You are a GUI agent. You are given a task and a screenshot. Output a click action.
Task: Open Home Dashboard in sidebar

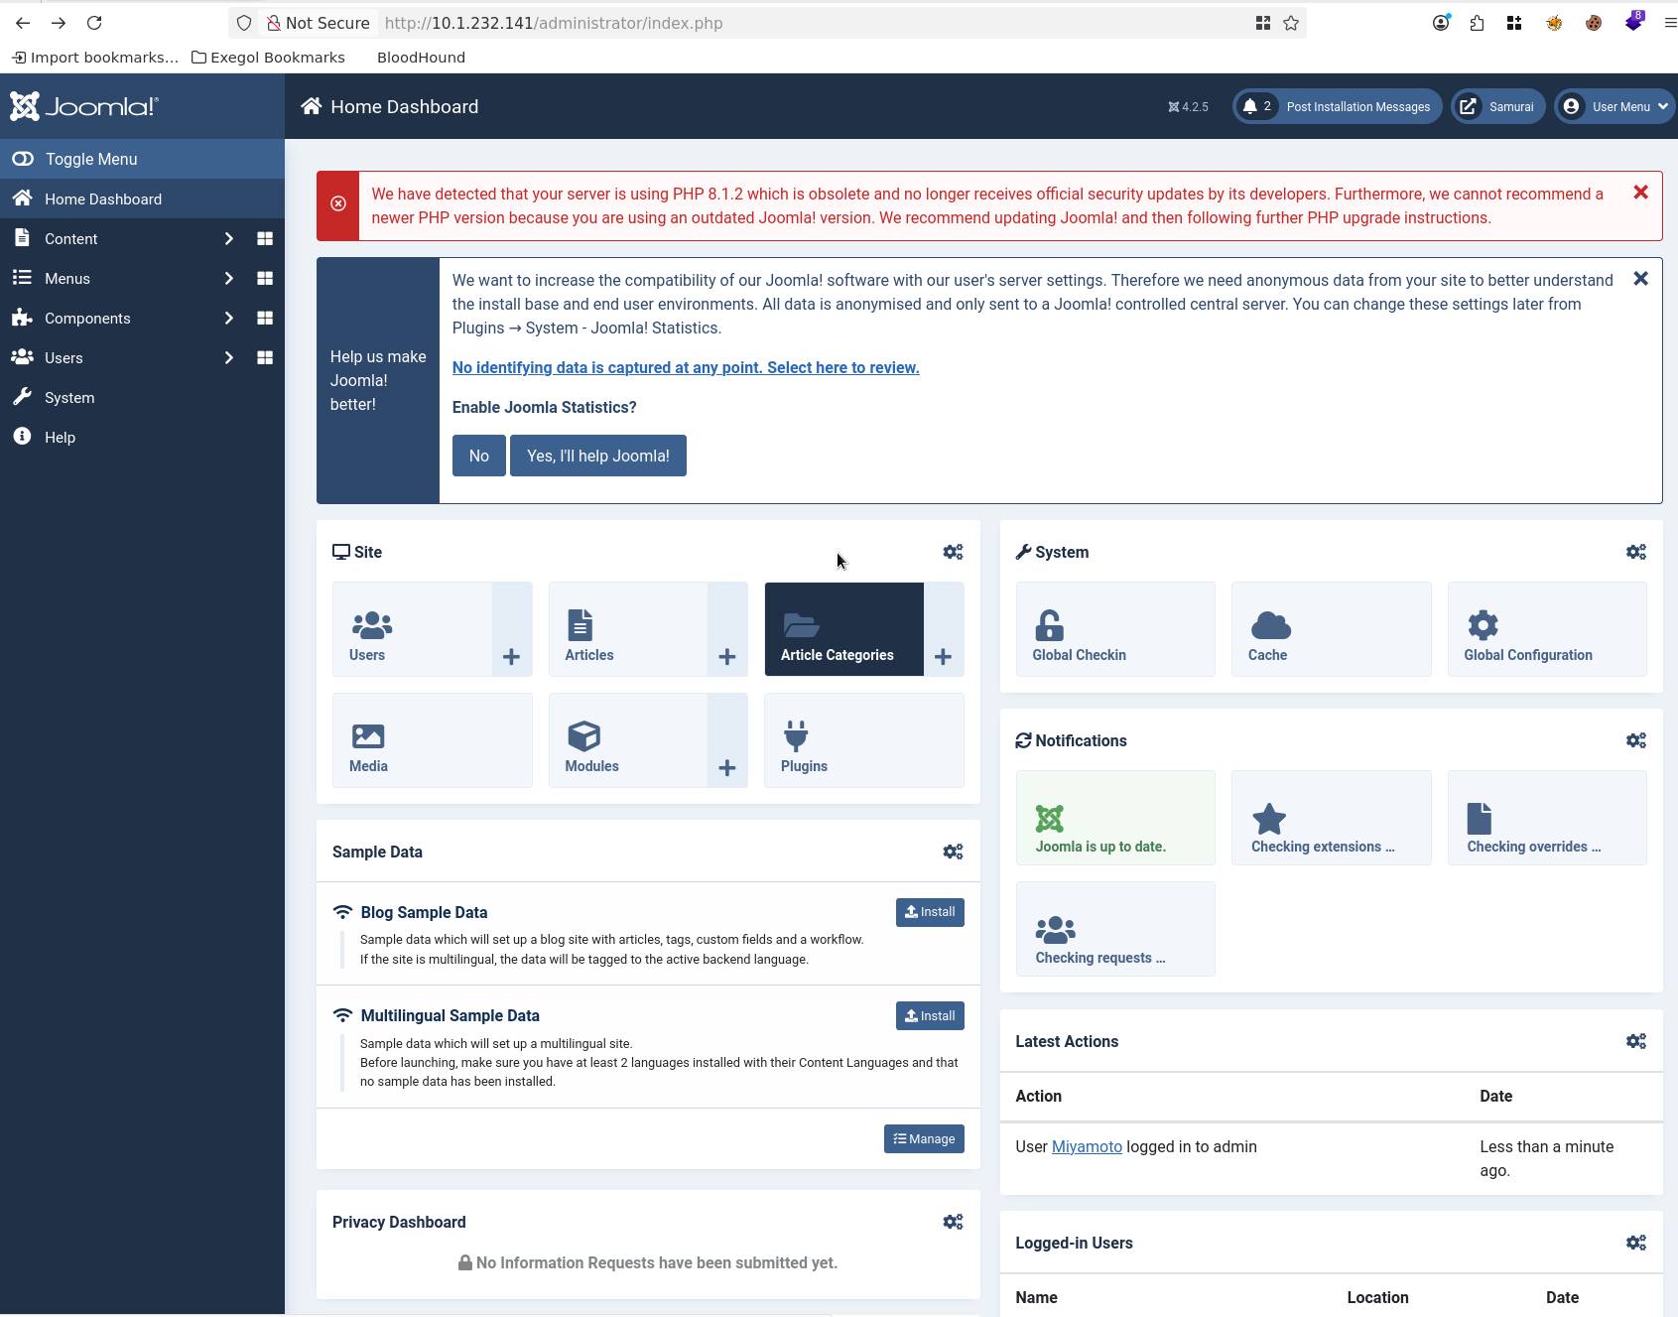pyautogui.click(x=142, y=198)
